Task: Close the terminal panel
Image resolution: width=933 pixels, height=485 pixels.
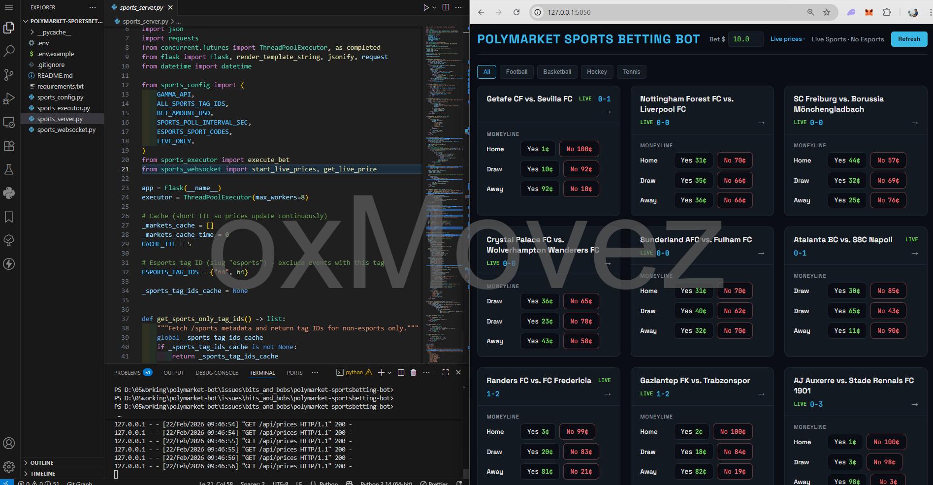Action: click(458, 373)
